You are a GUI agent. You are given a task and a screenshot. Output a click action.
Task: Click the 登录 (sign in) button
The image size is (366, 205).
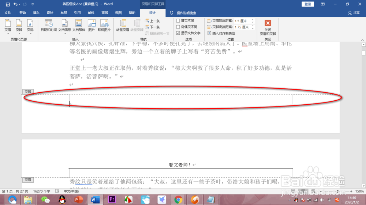tap(308, 4)
